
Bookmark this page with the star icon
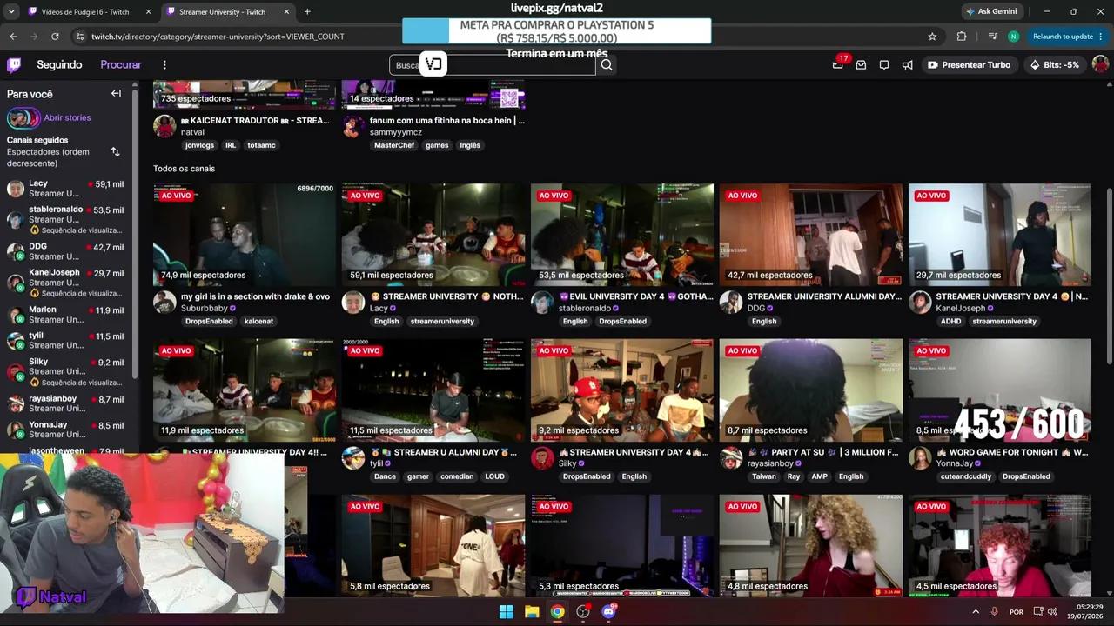pyautogui.click(x=932, y=37)
